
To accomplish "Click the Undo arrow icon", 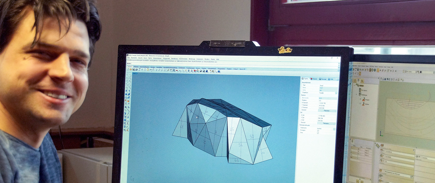I will pos(151,70).
